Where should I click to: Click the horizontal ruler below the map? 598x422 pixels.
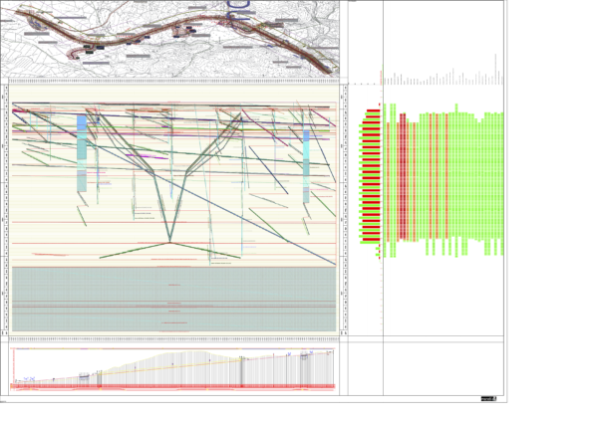174,81
